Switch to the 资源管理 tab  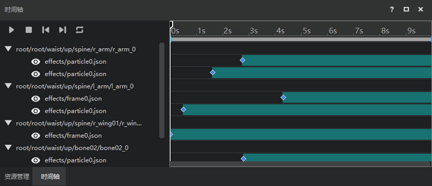[x=17, y=177]
